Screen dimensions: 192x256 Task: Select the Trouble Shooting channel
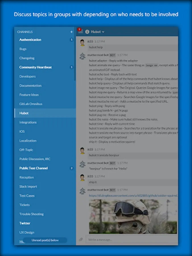45,214
